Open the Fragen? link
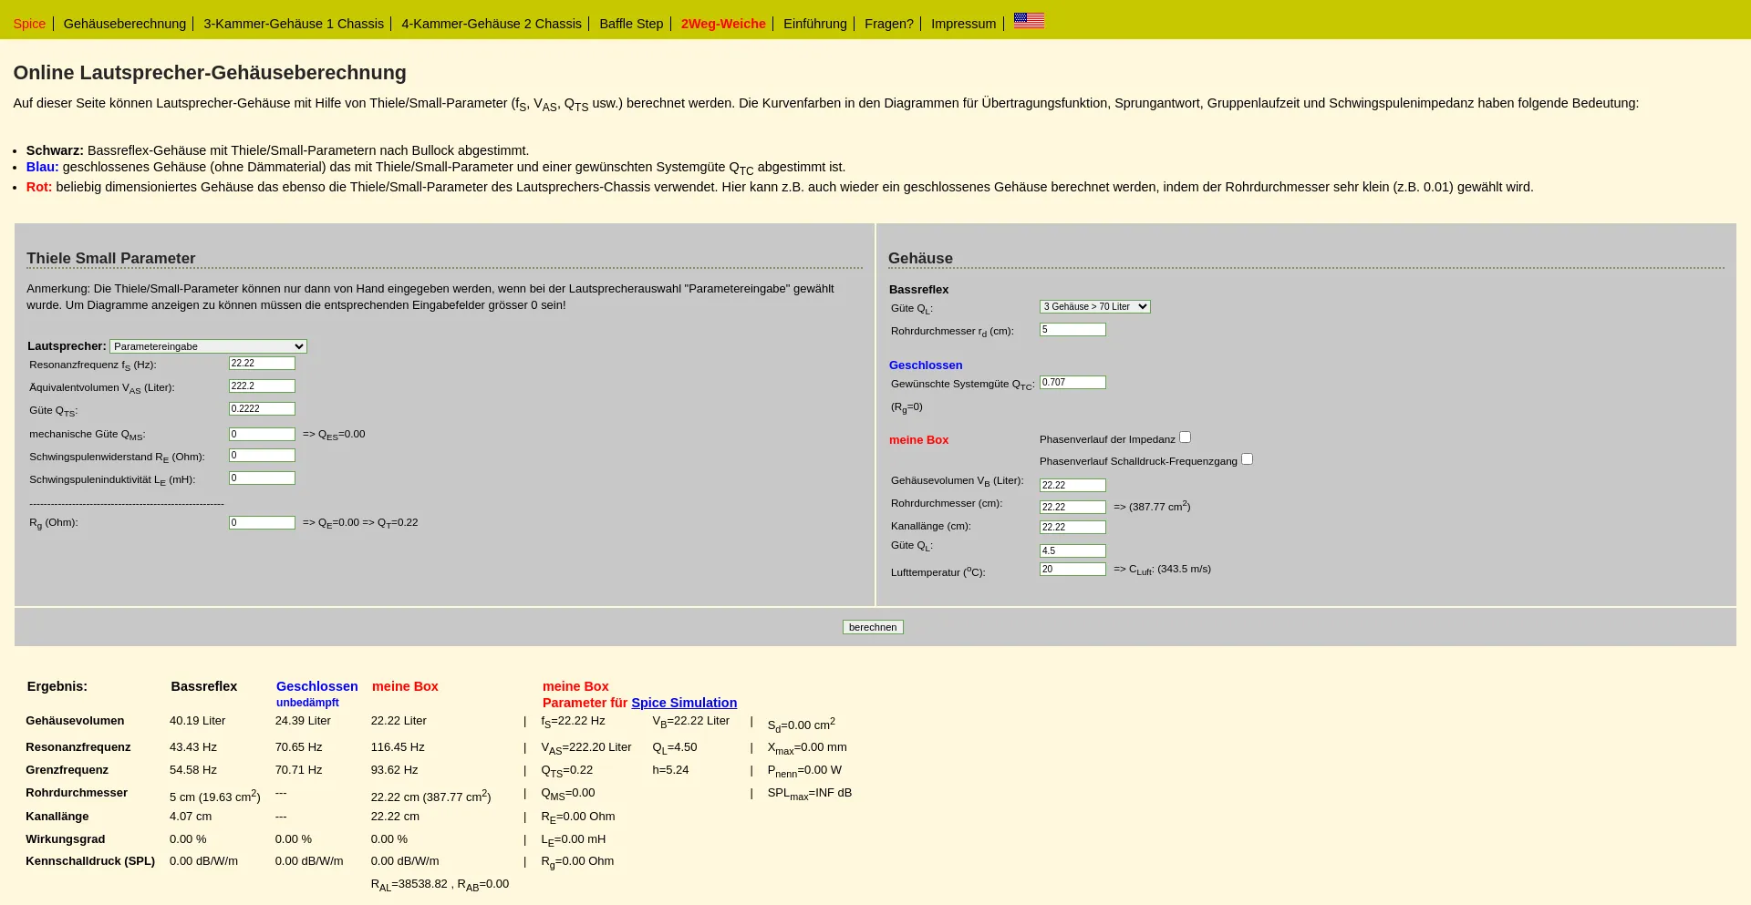The image size is (1751, 905). (889, 24)
